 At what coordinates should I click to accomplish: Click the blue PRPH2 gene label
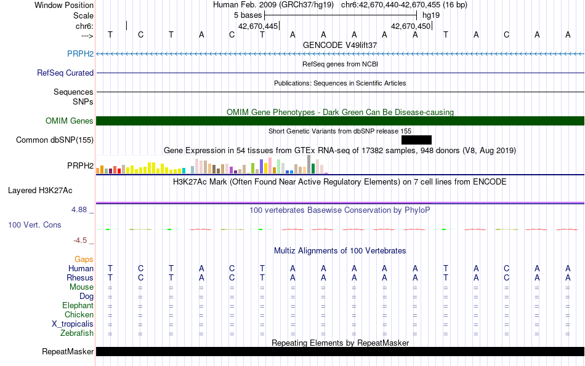pyautogui.click(x=80, y=54)
